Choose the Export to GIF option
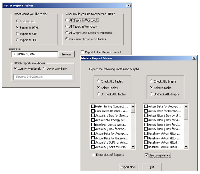This screenshot has height=174, width=200. (x=17, y=34)
